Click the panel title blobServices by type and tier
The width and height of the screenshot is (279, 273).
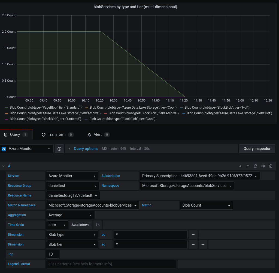135,7
